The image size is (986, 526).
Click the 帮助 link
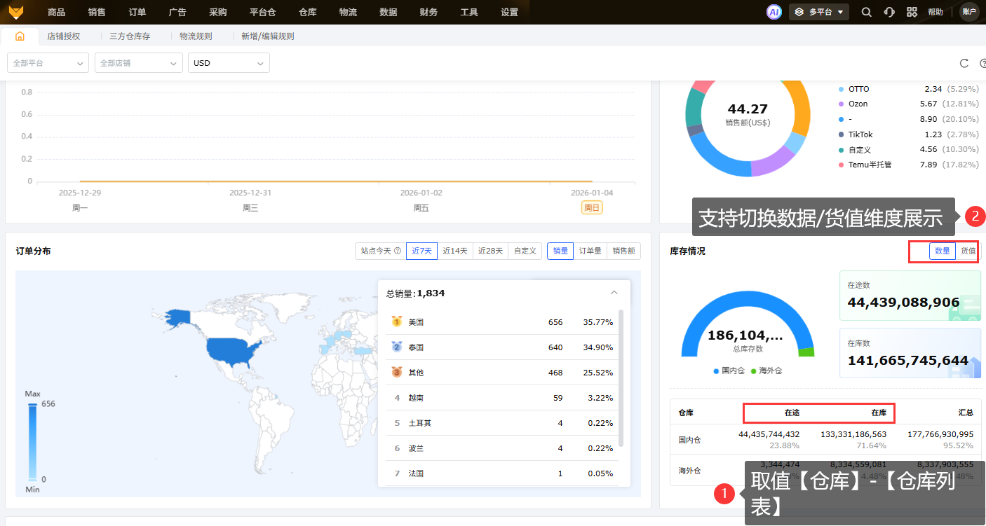point(936,12)
